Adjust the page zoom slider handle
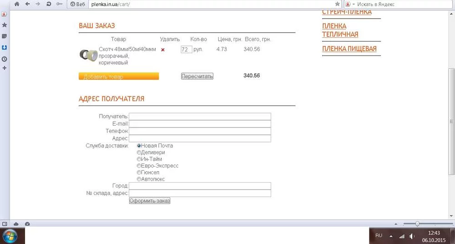The height and width of the screenshot is (244, 455). pyautogui.click(x=417, y=224)
